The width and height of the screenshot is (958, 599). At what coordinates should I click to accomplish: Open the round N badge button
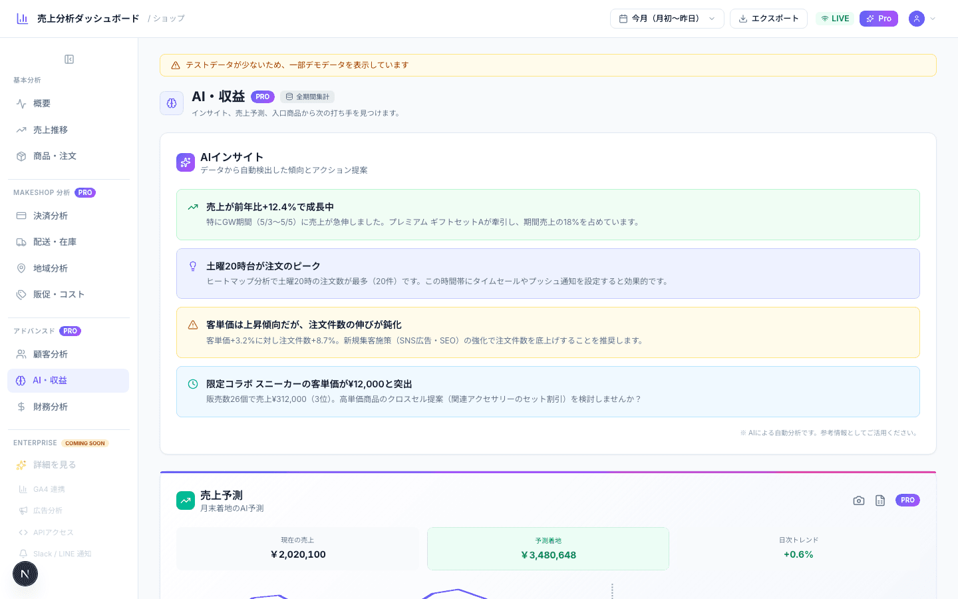[x=25, y=574]
